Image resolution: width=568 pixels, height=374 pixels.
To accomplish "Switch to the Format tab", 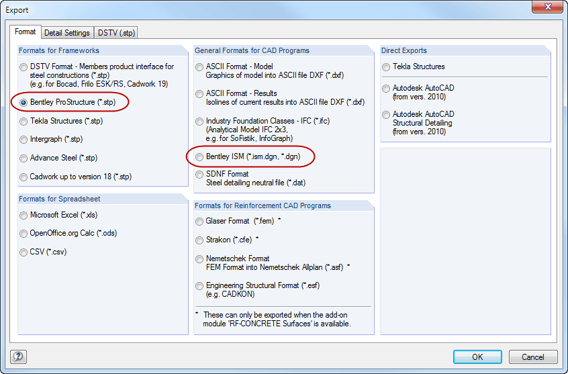I will [25, 32].
